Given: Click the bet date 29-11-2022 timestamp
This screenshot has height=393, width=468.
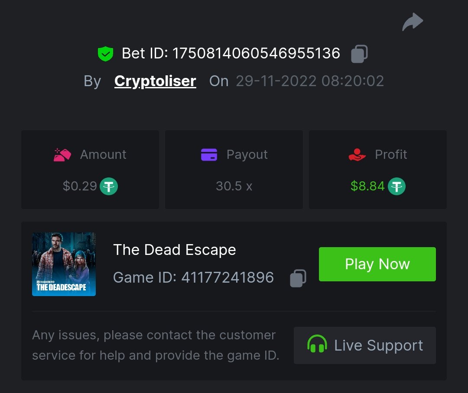Looking at the screenshot, I should click(310, 81).
